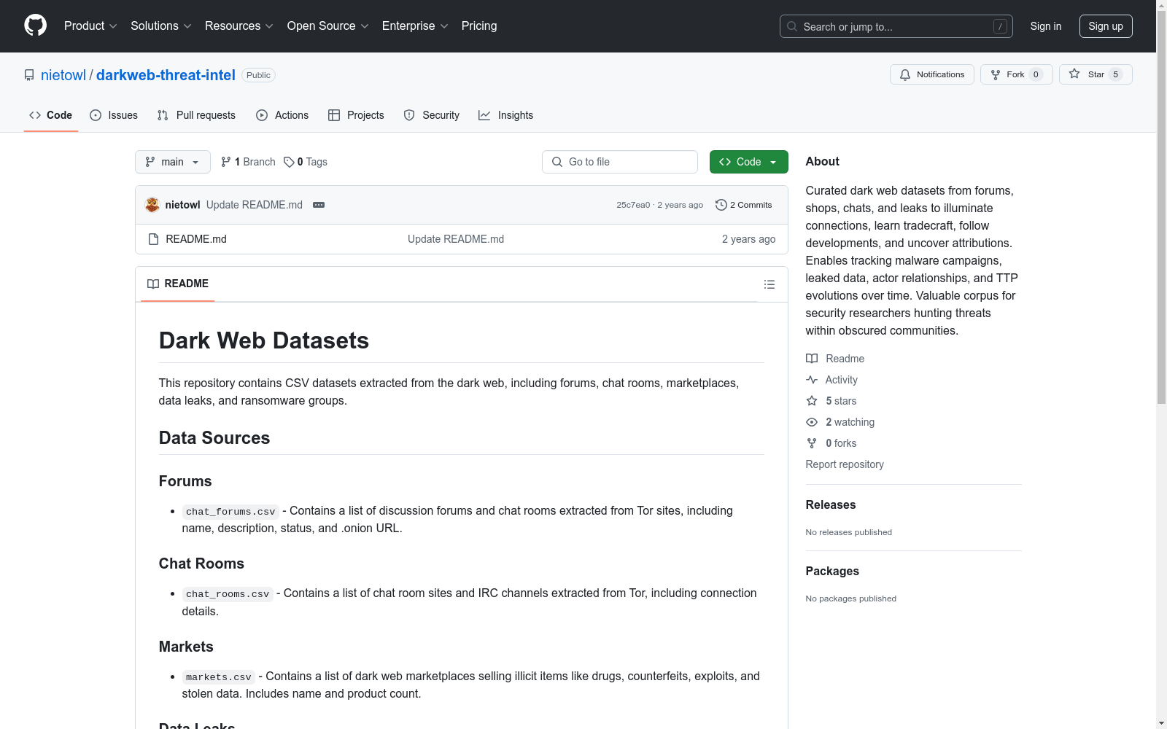The height and width of the screenshot is (729, 1167).
Task: Open the README.md file
Action: click(x=196, y=239)
